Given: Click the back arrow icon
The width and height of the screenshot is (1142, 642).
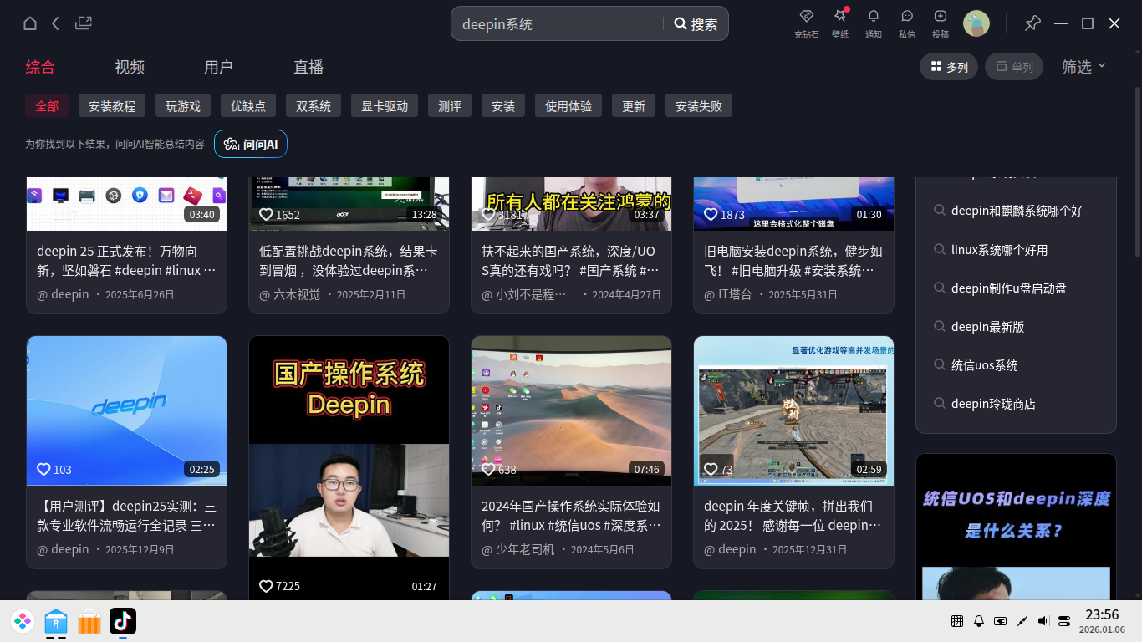Looking at the screenshot, I should tap(55, 23).
